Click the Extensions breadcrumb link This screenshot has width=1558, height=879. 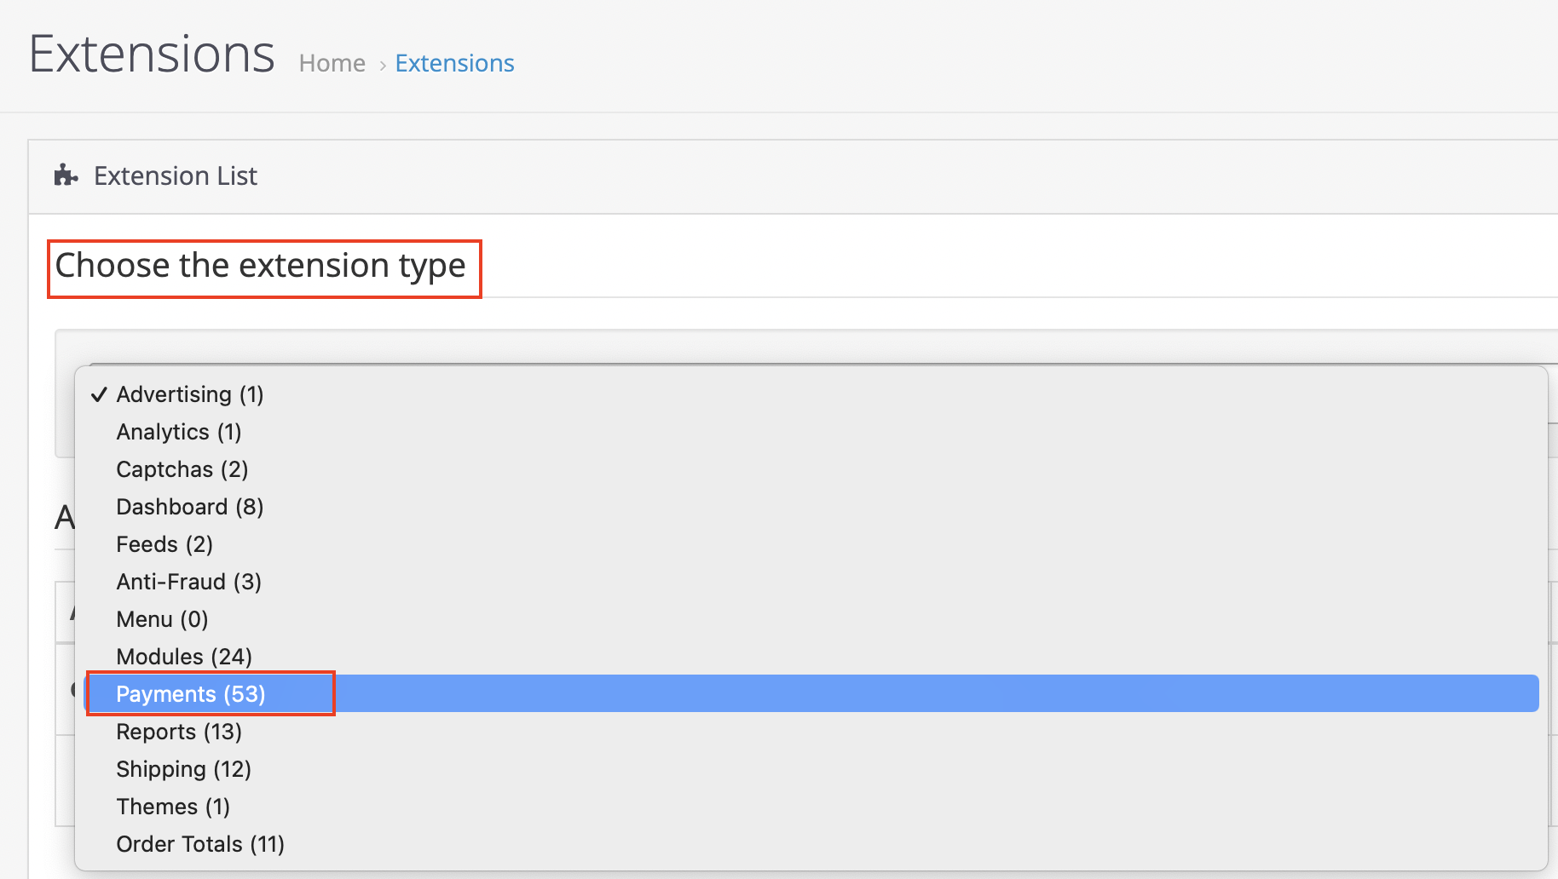coord(454,63)
